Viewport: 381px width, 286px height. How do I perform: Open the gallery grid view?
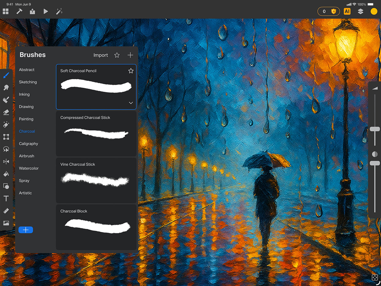click(x=6, y=11)
